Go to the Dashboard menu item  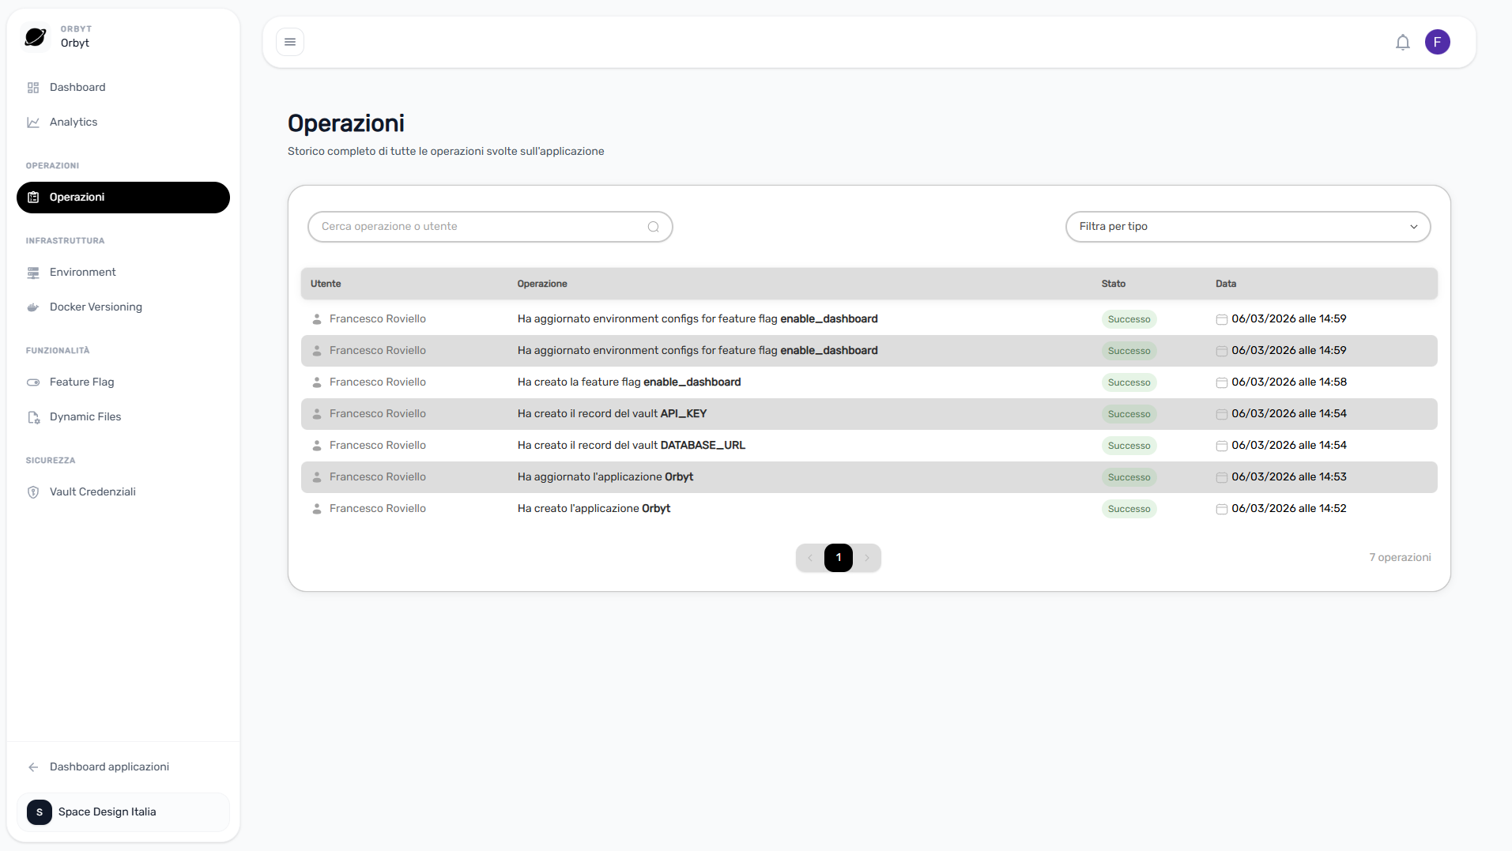(x=123, y=88)
